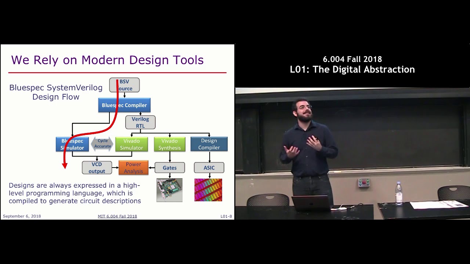Viewport: 470px width, 264px height.
Task: Select the Bluespec Simulator box
Action: click(x=72, y=144)
